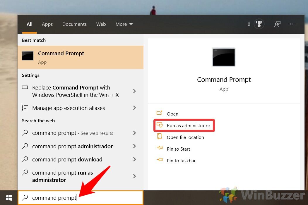The width and height of the screenshot is (308, 205).
Task: Open 'Manage app execution aliases' setting
Action: tap(69, 108)
